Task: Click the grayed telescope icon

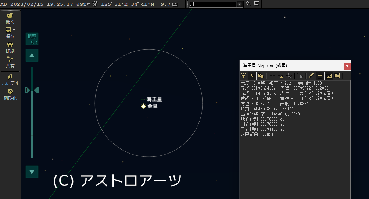Action: coord(300,75)
